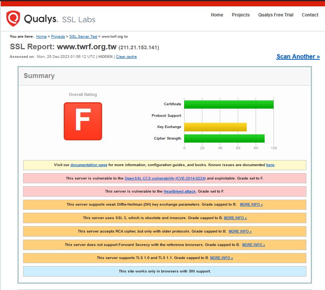Click the Clear cache link

(126, 57)
